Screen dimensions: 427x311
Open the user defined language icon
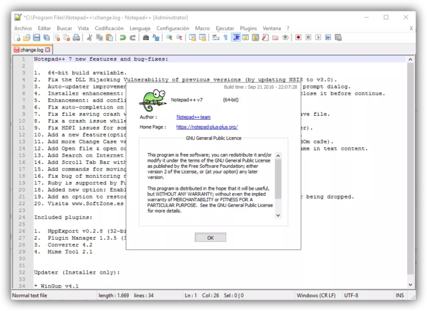pyautogui.click(x=246, y=37)
